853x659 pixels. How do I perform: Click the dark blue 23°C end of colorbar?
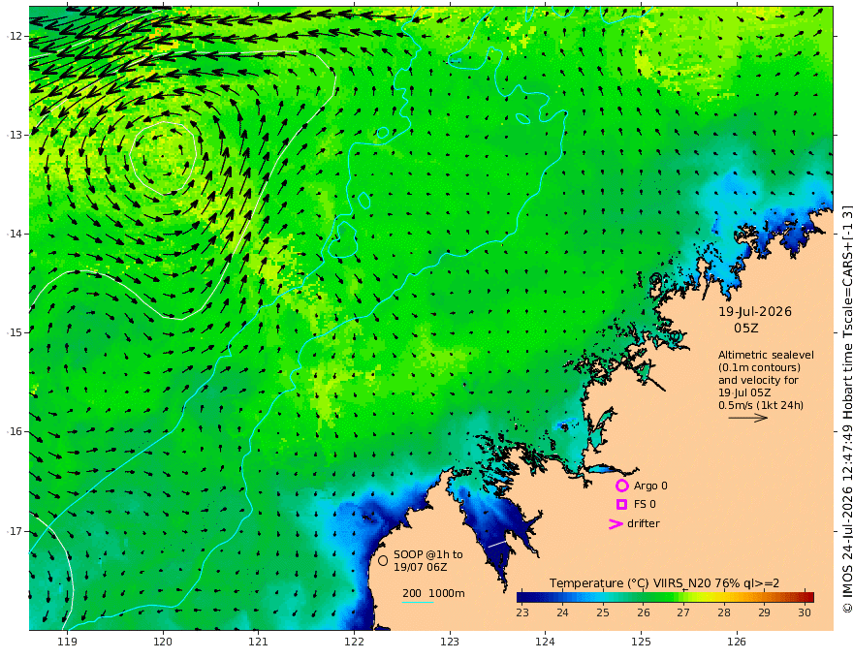coord(521,597)
